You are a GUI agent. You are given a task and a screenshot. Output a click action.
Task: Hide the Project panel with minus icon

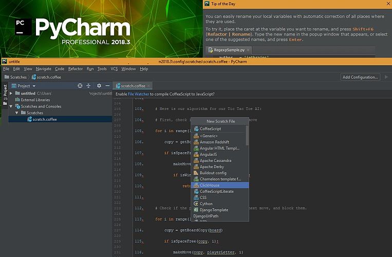107,86
